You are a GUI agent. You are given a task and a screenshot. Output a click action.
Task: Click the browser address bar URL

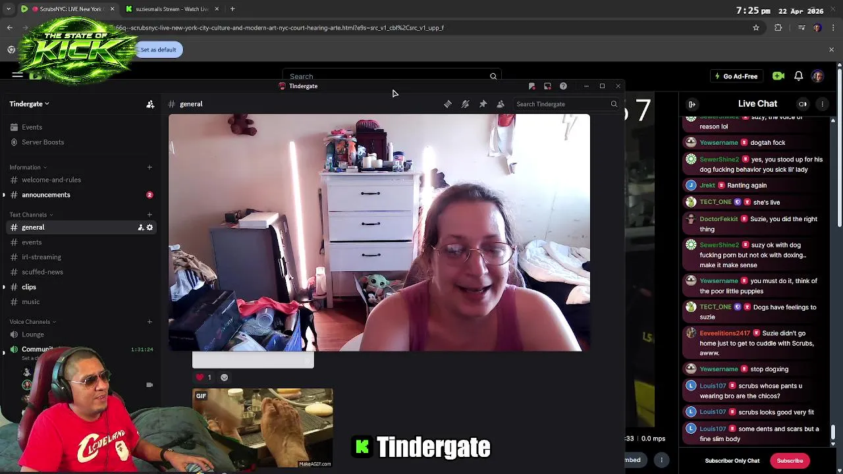(280, 28)
